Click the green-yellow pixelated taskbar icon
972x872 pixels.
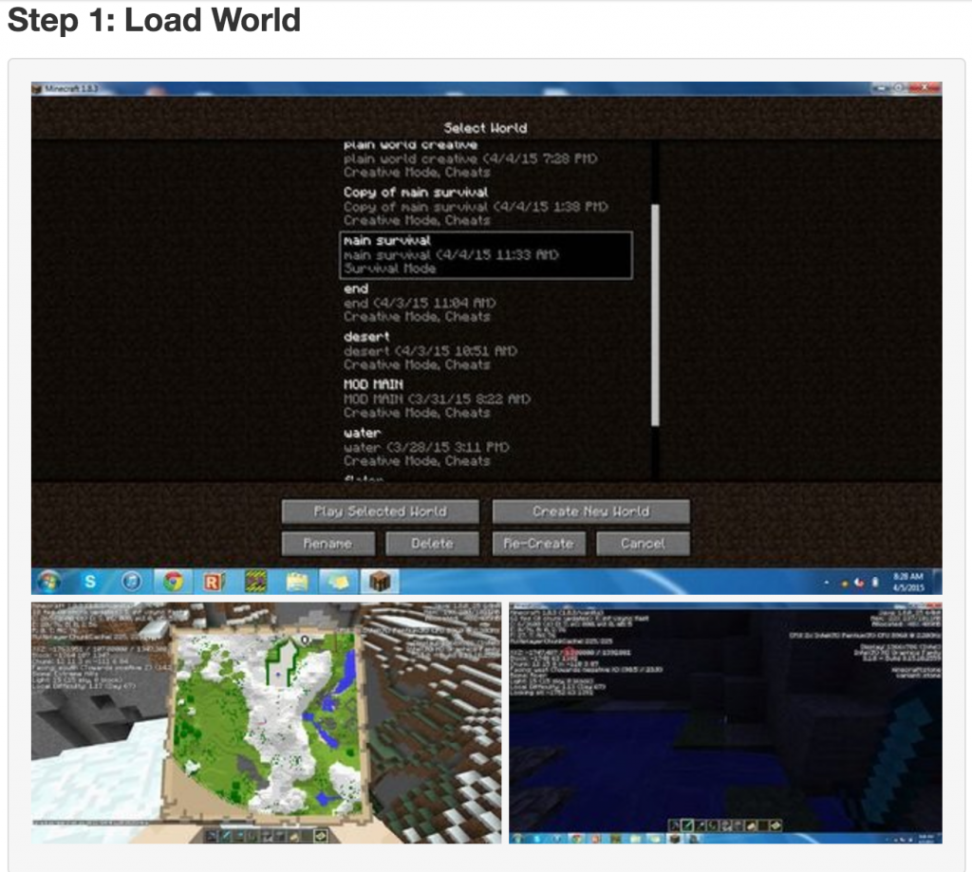coord(255,582)
